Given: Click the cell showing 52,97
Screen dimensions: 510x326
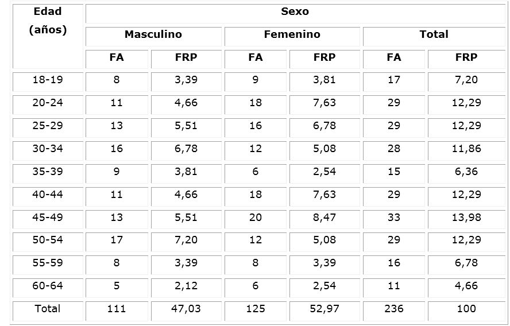Looking at the screenshot, I should (325, 309).
